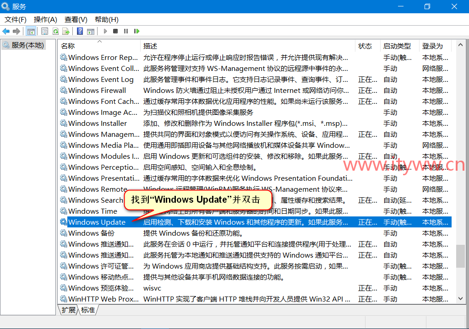Click the description '为扫描仪和照相机提供图像采集服务'

198,113
